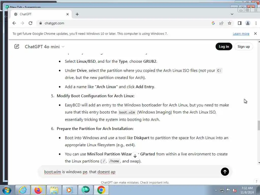Show hidden system tray icons
Screen dimensions: 260x195
(216, 190)
